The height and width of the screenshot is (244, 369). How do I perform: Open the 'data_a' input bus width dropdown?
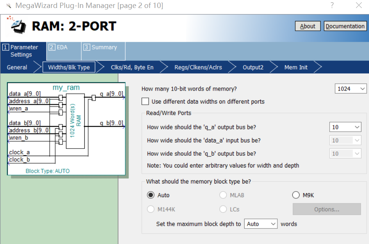(x=345, y=140)
